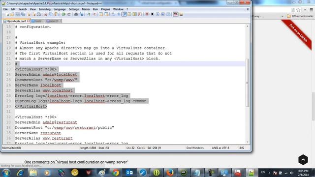Click the Stop recording square icon
The image size is (315, 177).
[152, 14]
